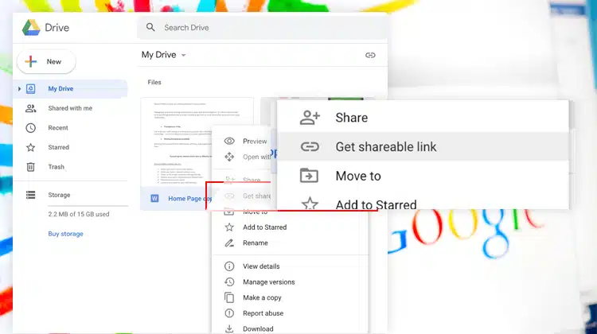Image resolution: width=597 pixels, height=334 pixels.
Task: Click the enlarged chain link icon
Action: coord(310,146)
